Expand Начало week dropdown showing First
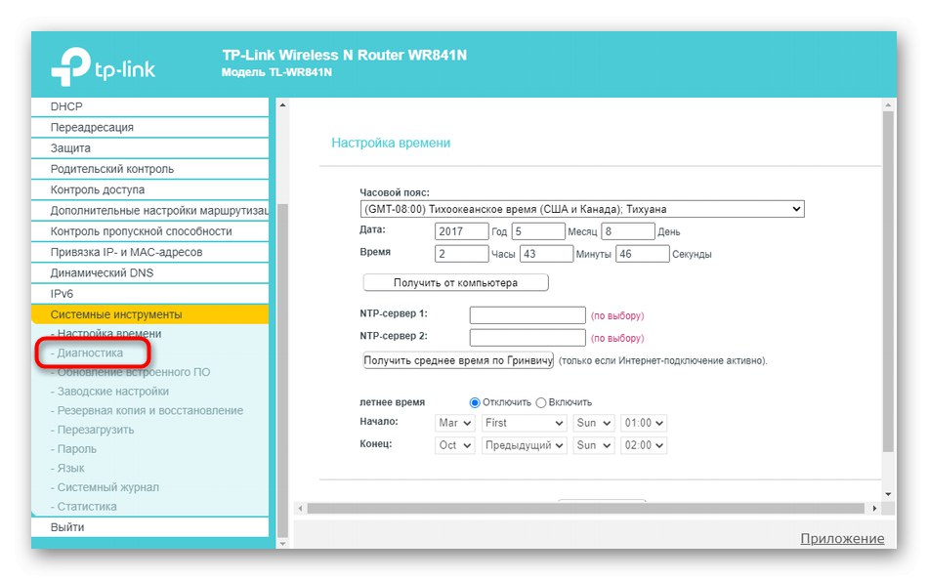The image size is (928, 580). point(525,423)
